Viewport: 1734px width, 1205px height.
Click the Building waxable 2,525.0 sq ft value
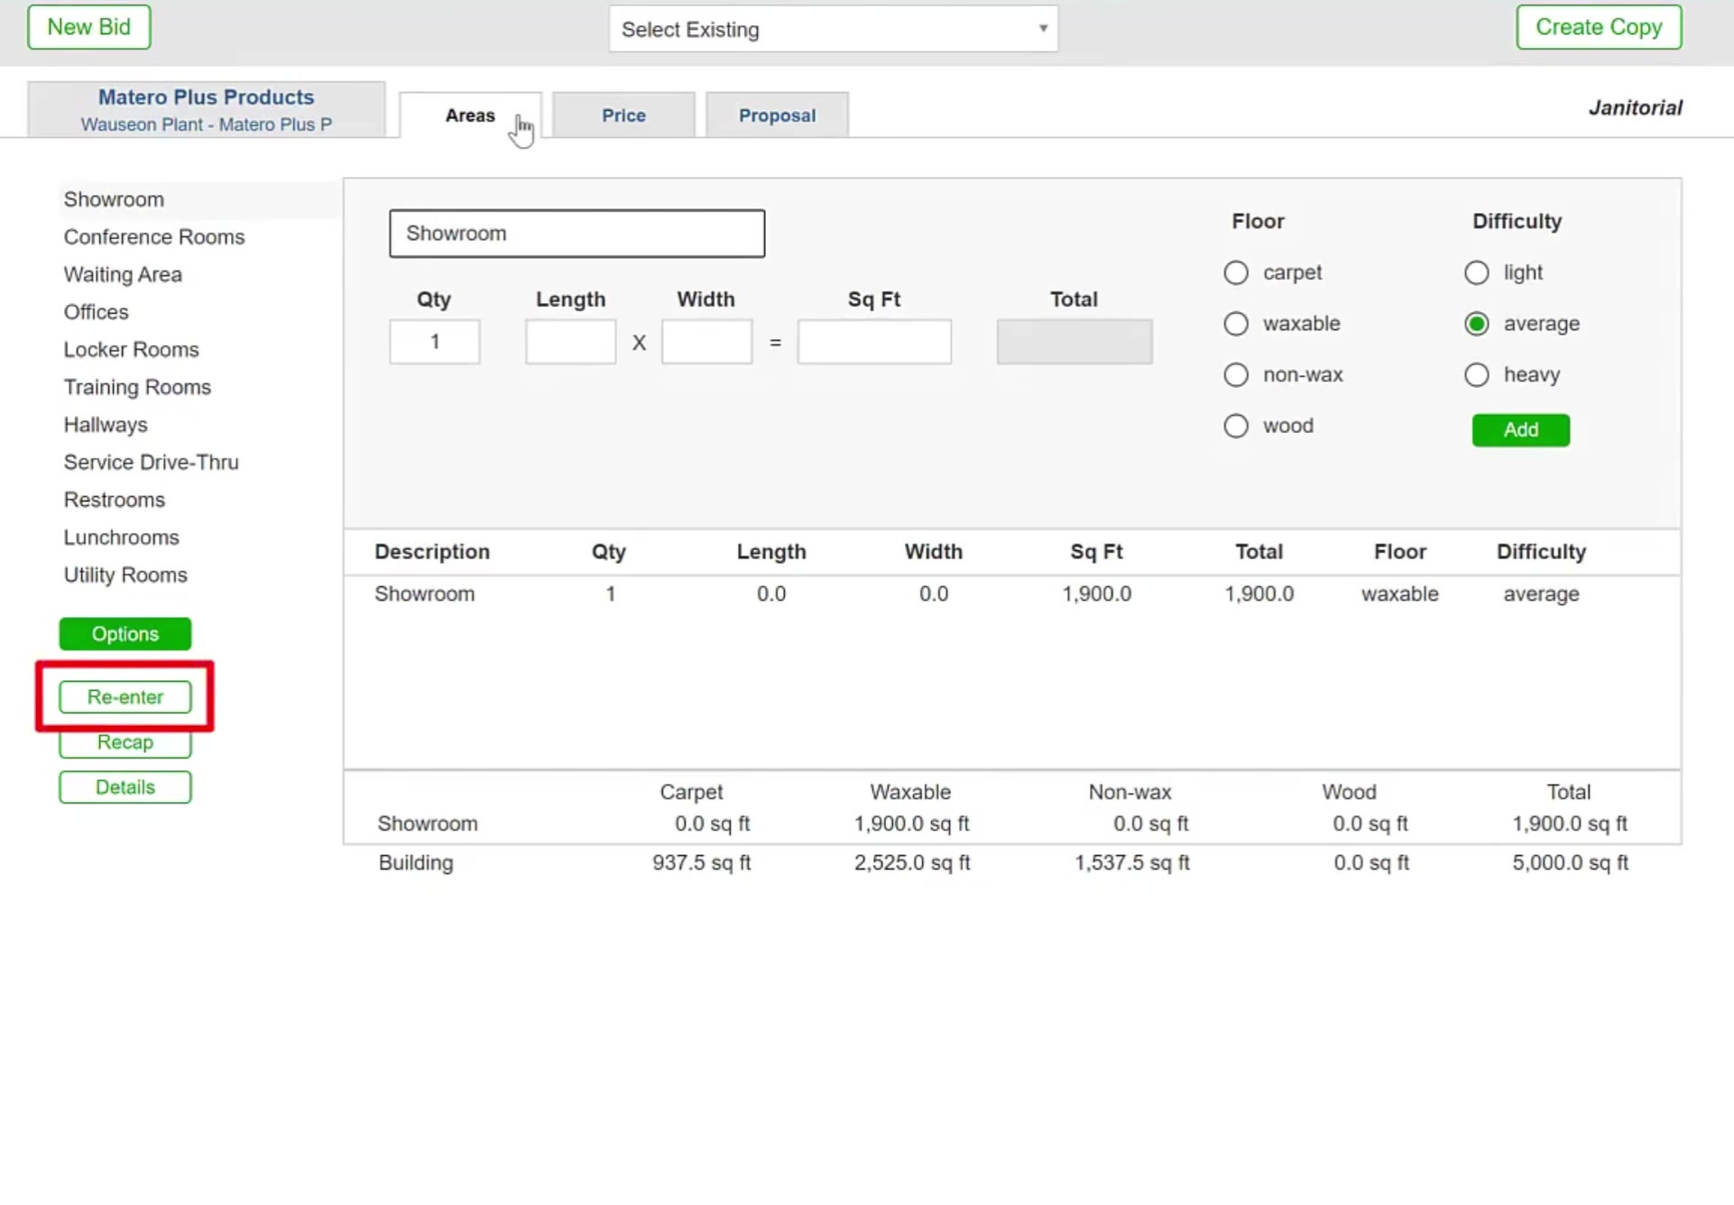[x=912, y=863]
